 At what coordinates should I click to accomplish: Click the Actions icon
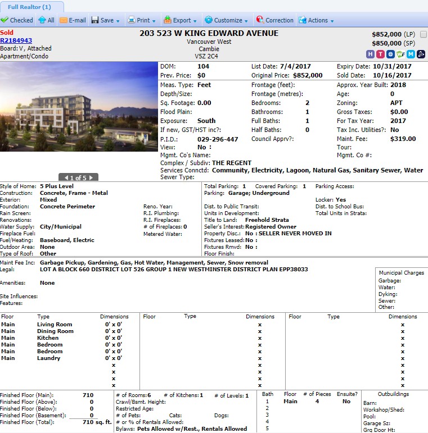pos(303,20)
